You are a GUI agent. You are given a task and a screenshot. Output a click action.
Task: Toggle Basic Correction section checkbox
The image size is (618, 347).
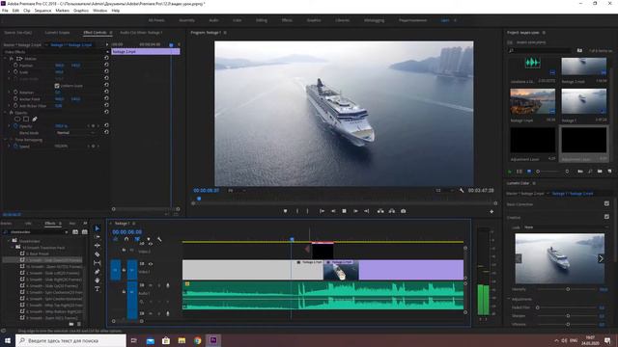pos(606,203)
